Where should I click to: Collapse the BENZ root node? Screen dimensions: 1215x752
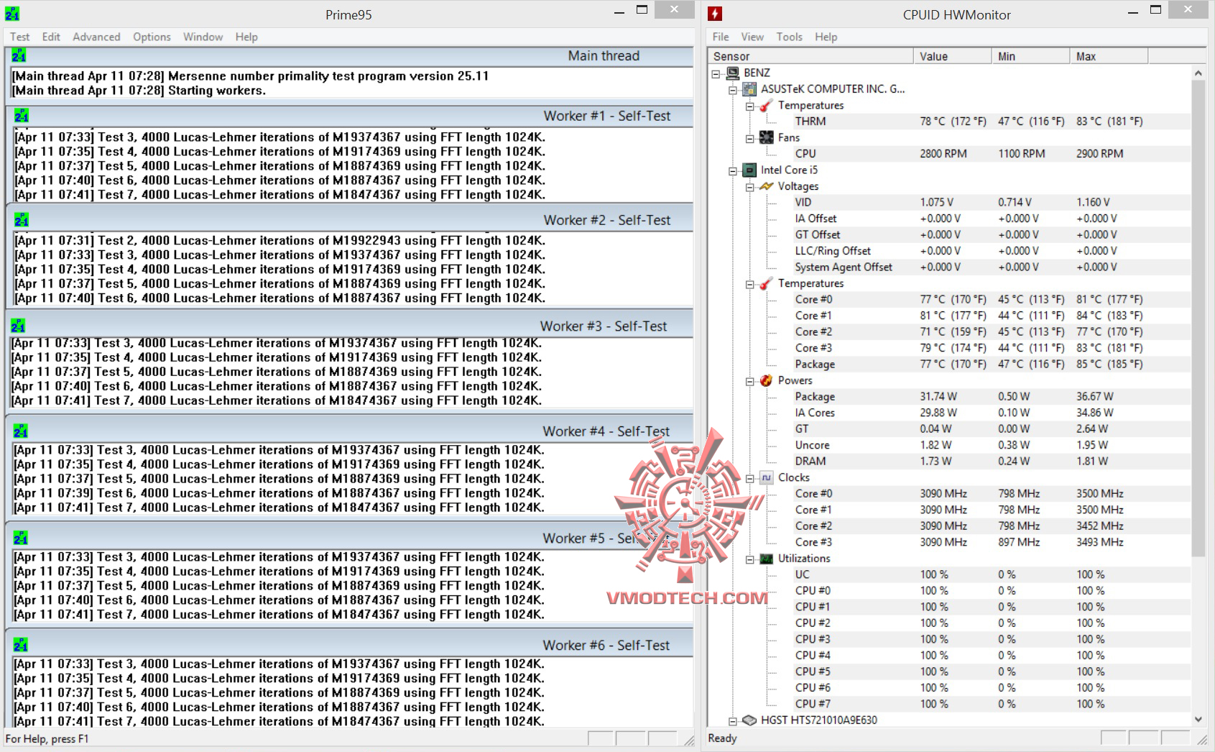[x=716, y=73]
